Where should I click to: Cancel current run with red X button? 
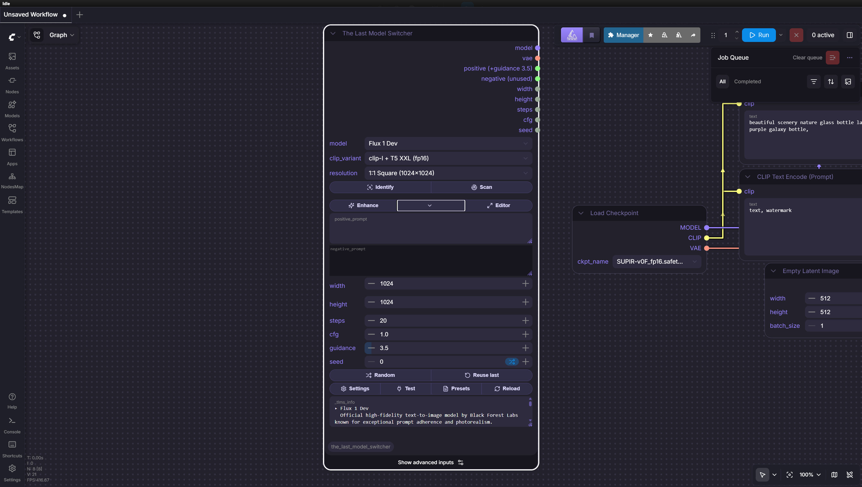click(796, 35)
